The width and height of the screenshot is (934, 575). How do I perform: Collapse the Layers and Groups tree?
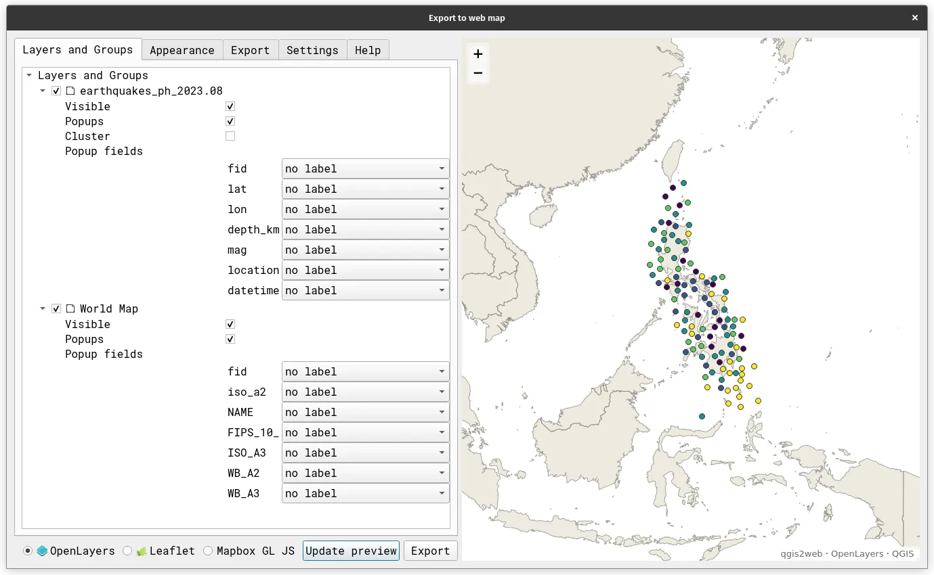(x=28, y=75)
